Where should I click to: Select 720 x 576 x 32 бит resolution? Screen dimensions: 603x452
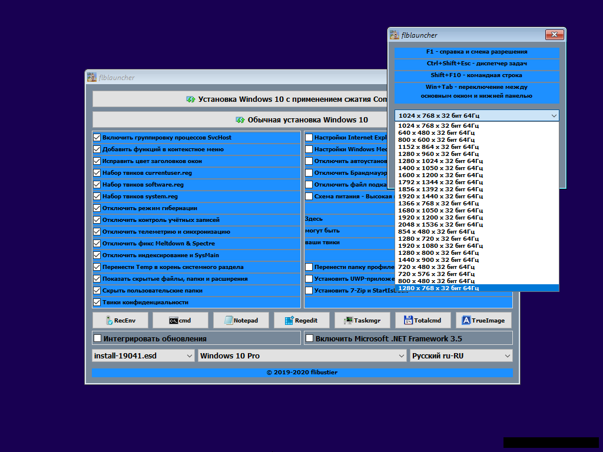(x=477, y=274)
